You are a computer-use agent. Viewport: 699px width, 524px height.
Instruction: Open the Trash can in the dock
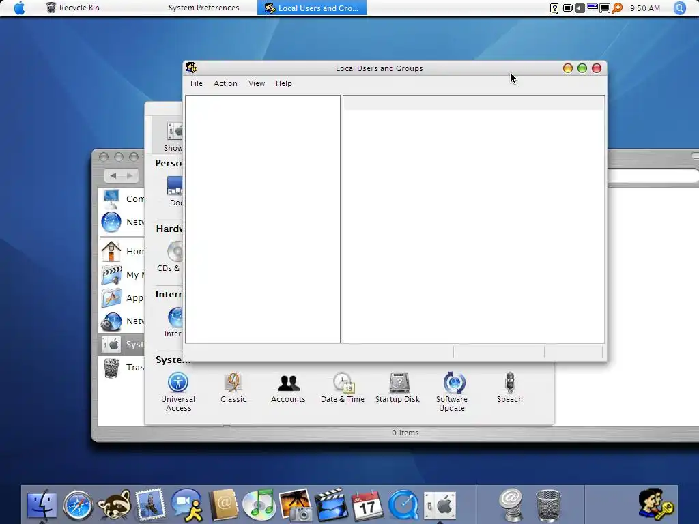click(x=548, y=506)
